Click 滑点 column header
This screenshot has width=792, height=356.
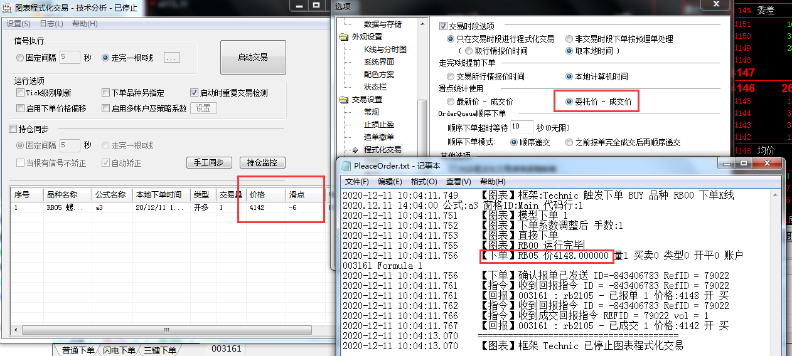click(x=304, y=194)
